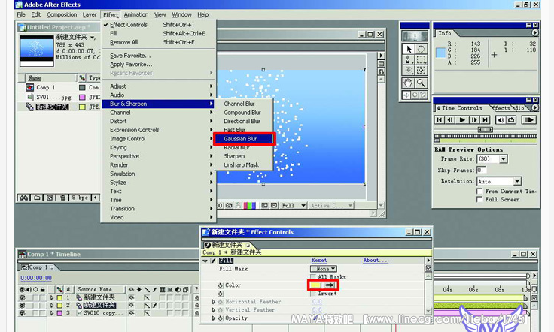The height and width of the screenshot is (332, 554).
Task: Click the 8 bpc color depth button
Action: pyautogui.click(x=80, y=198)
